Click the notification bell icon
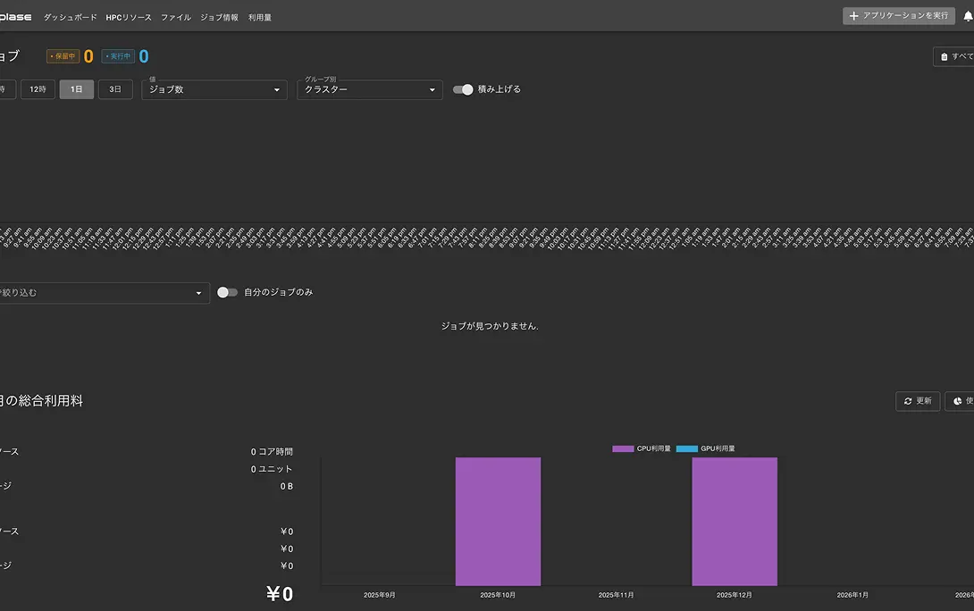974x611 pixels. coord(969,16)
